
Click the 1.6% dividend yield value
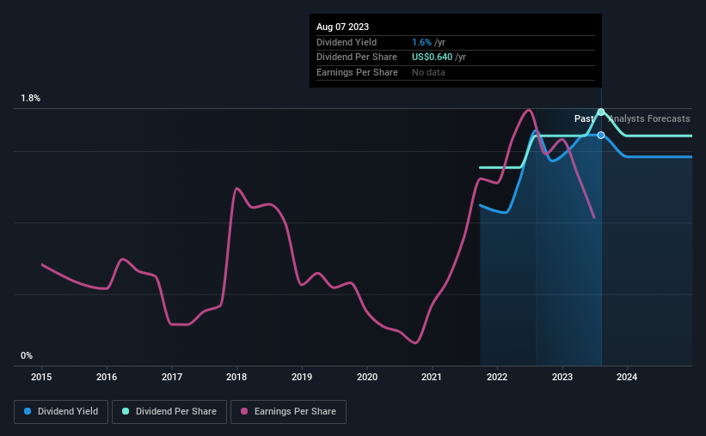421,42
